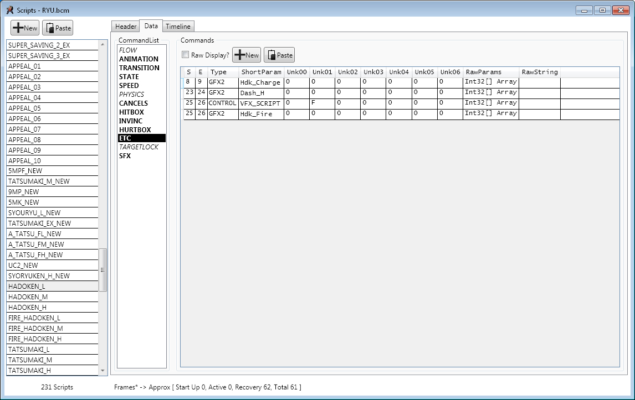Enable the Raw Display checkbox
Screen dimensions: 635x400
186,55
